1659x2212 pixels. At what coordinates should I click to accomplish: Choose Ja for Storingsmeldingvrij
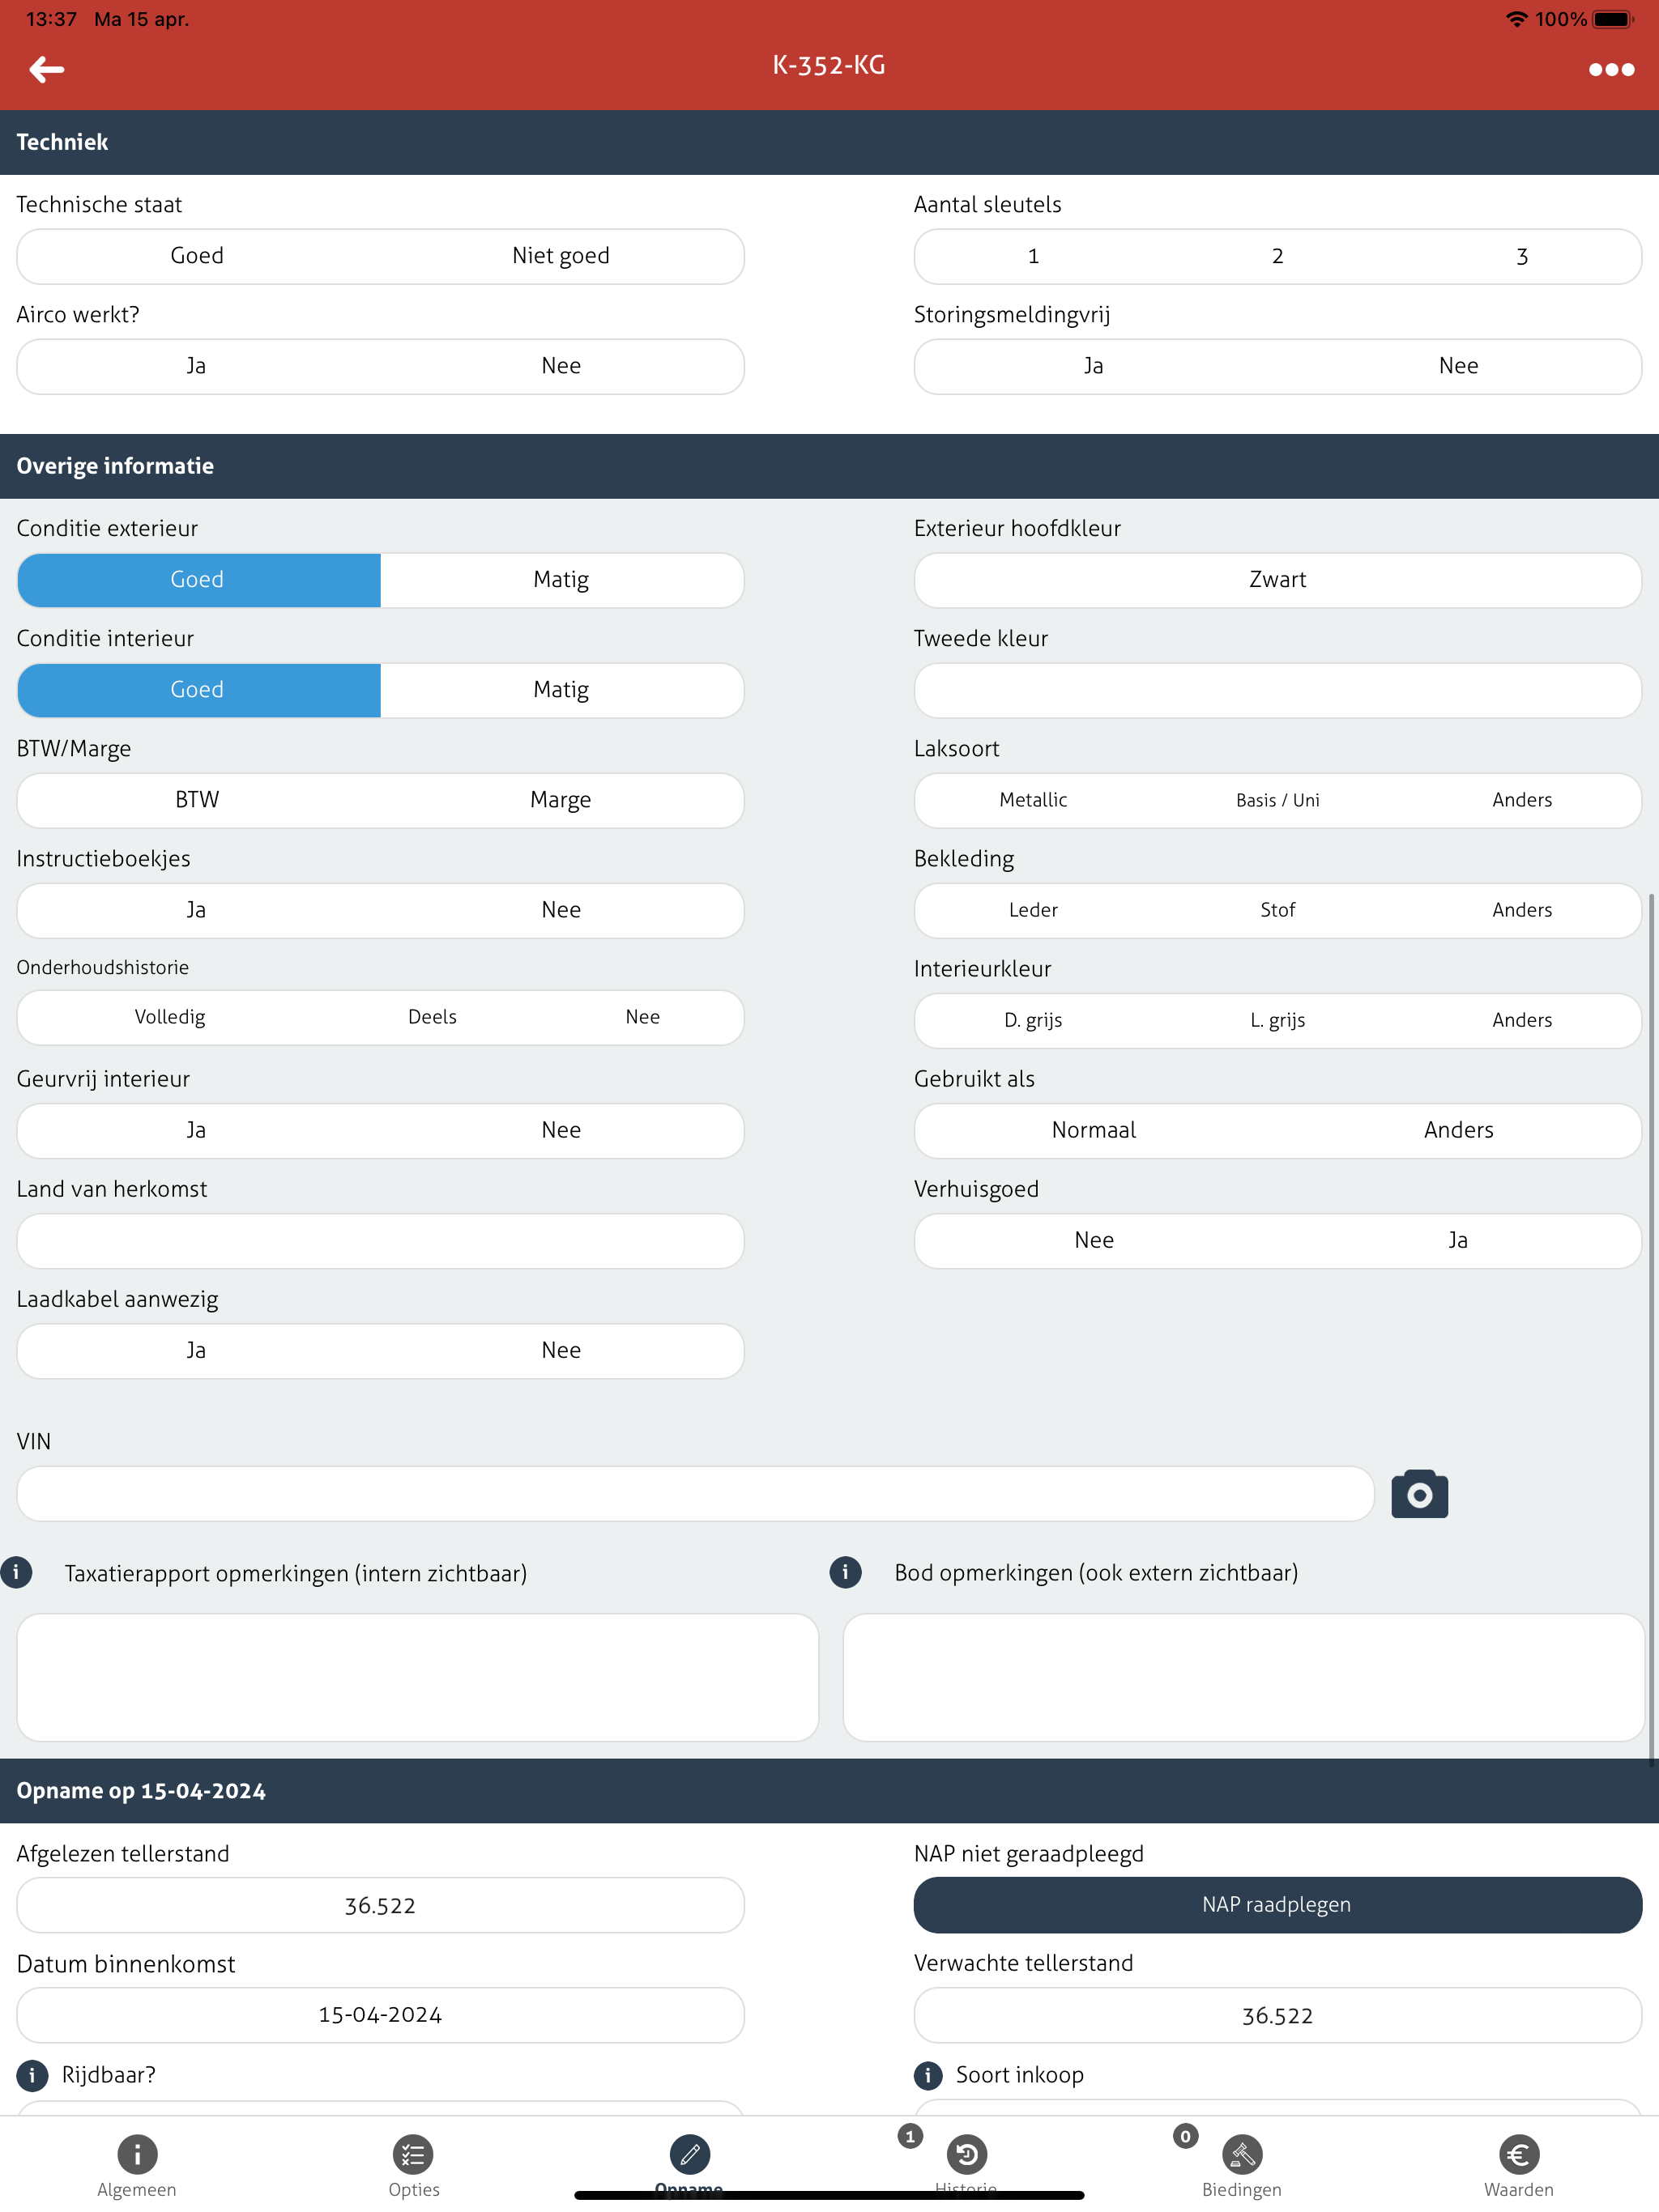click(1094, 366)
